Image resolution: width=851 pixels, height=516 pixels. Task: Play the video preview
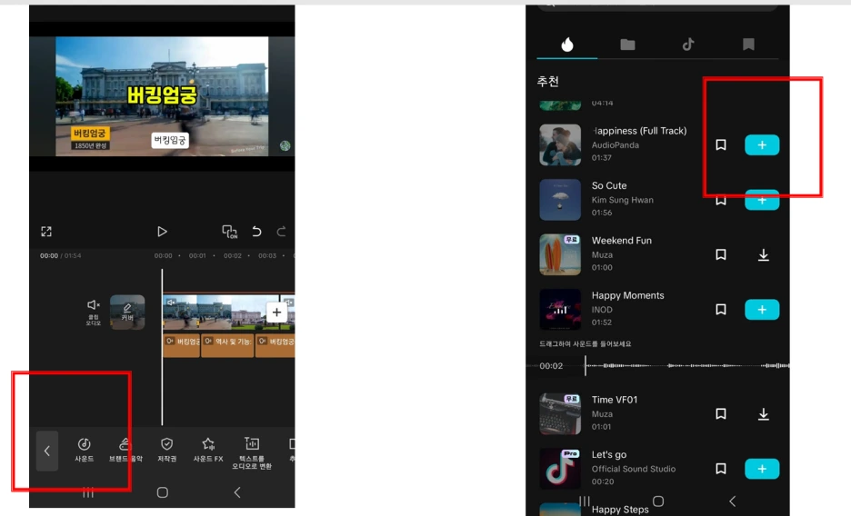[x=162, y=232]
